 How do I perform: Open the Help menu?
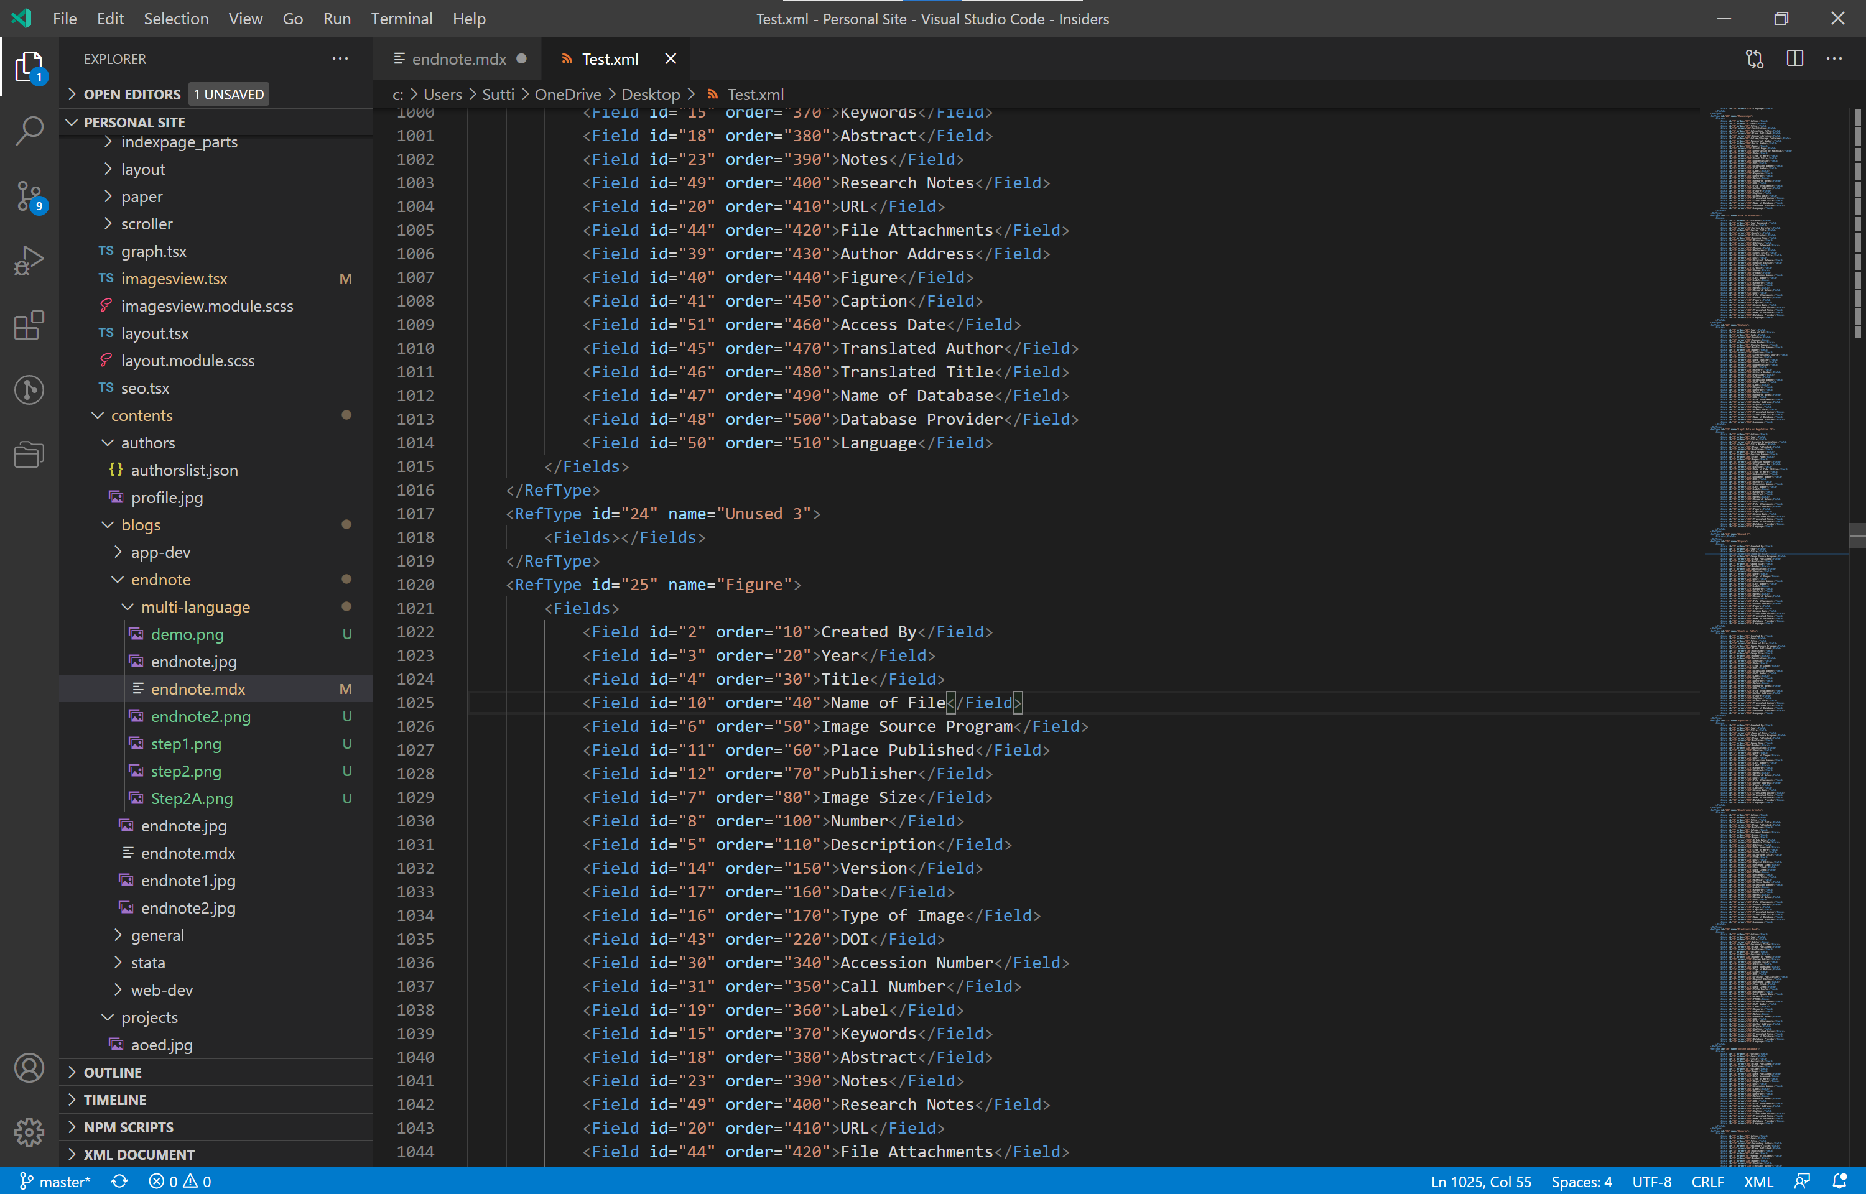click(x=469, y=19)
